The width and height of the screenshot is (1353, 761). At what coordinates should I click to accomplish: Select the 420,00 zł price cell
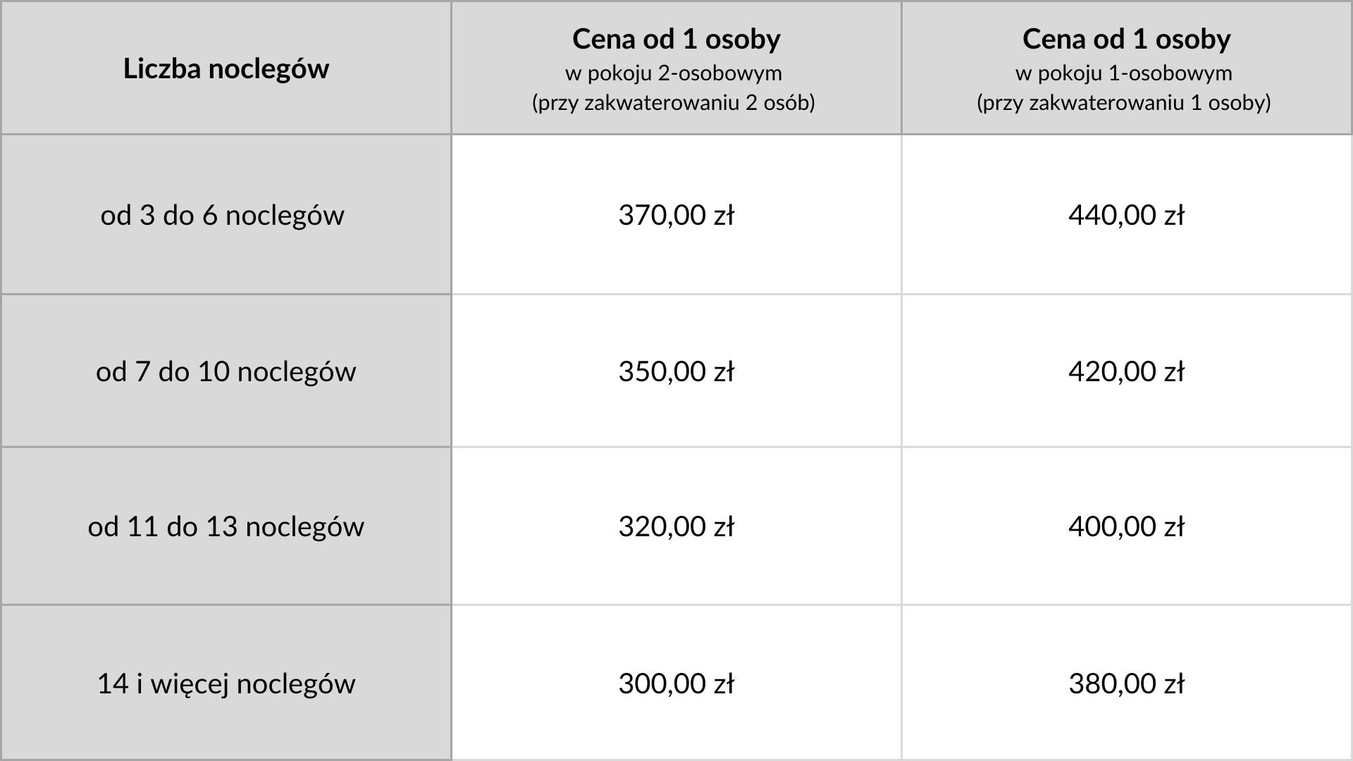[1127, 371]
